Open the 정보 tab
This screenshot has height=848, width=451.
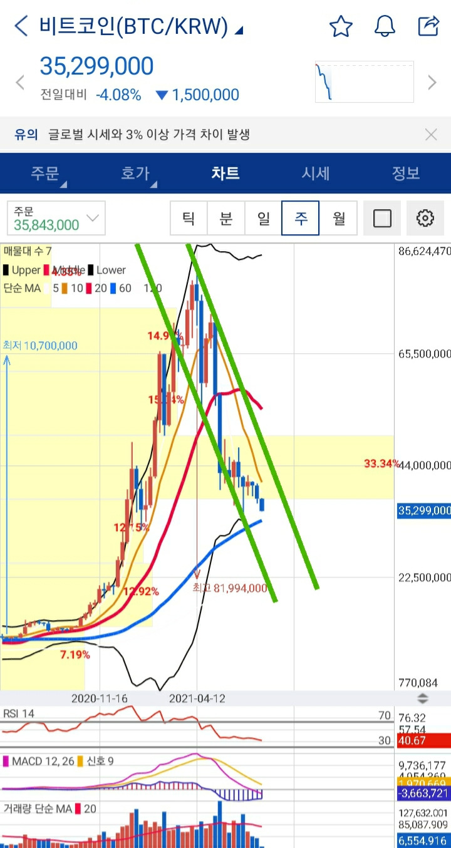pos(406,173)
